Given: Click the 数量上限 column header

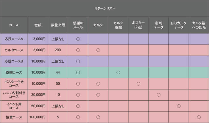Looking at the screenshot, I should [58, 25].
